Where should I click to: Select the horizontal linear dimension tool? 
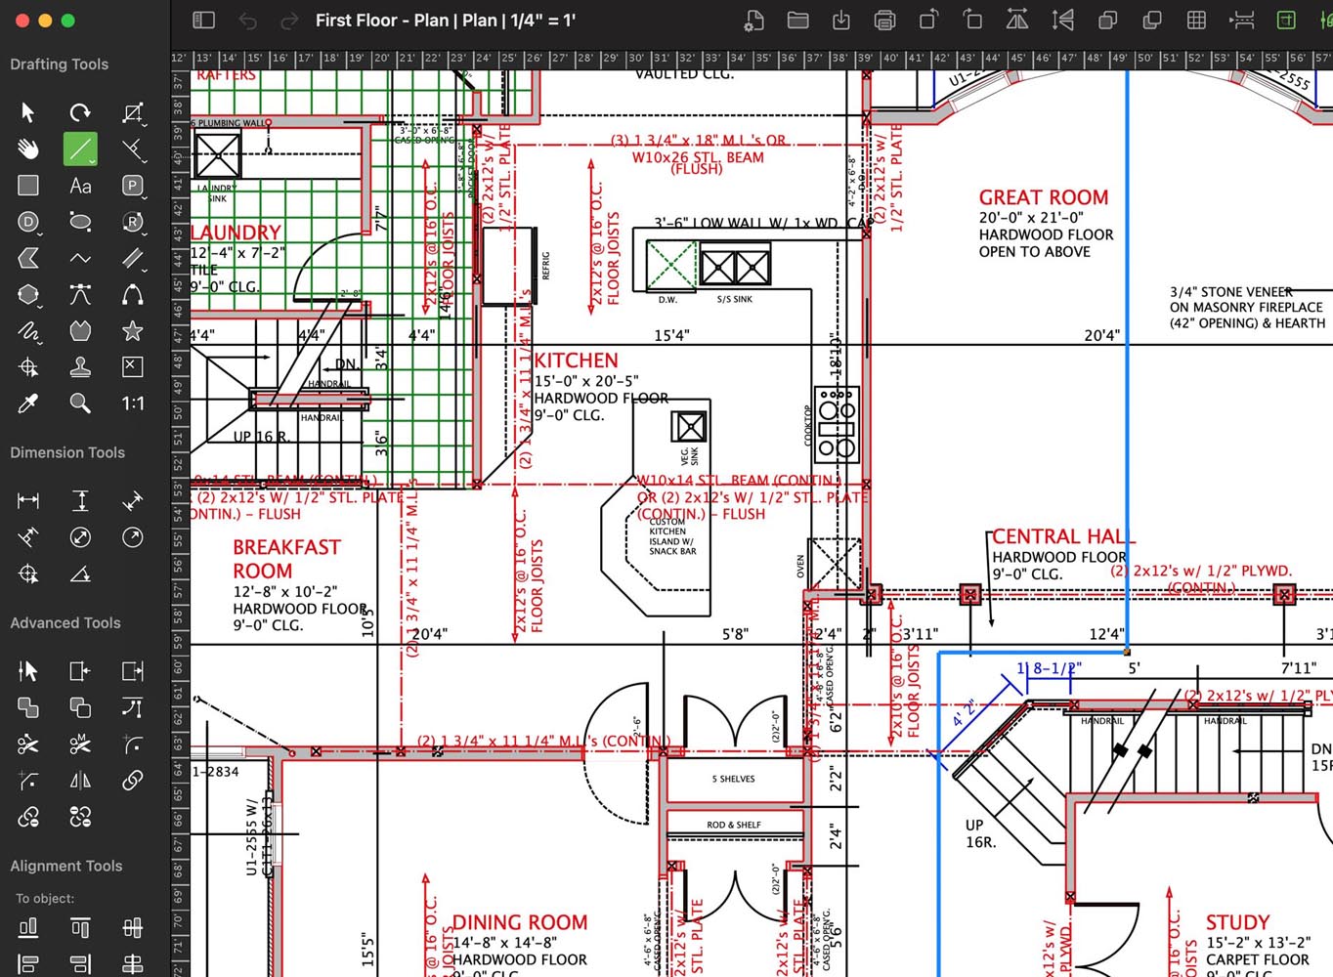(x=27, y=500)
